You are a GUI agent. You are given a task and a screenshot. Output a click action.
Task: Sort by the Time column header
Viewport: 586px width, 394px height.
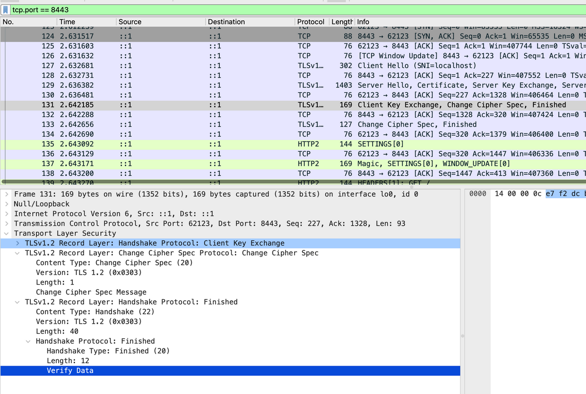pyautogui.click(x=86, y=22)
